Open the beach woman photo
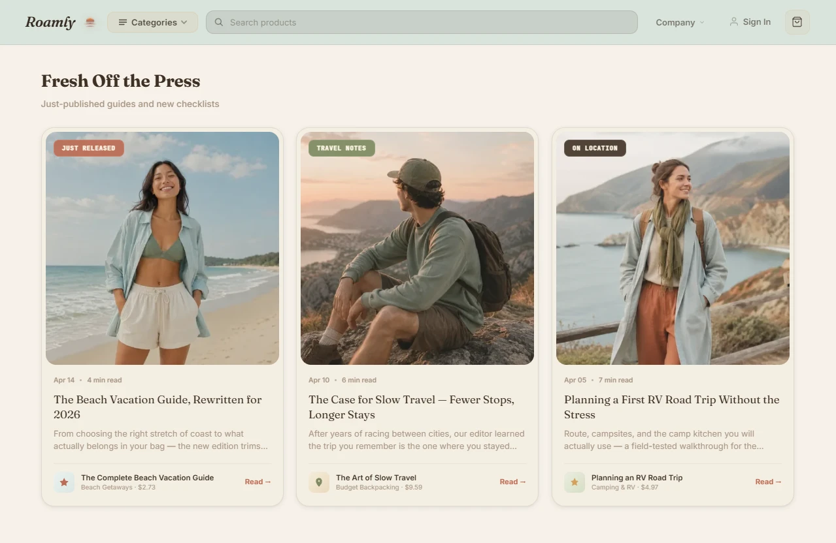Image resolution: width=836 pixels, height=543 pixels. [162, 248]
